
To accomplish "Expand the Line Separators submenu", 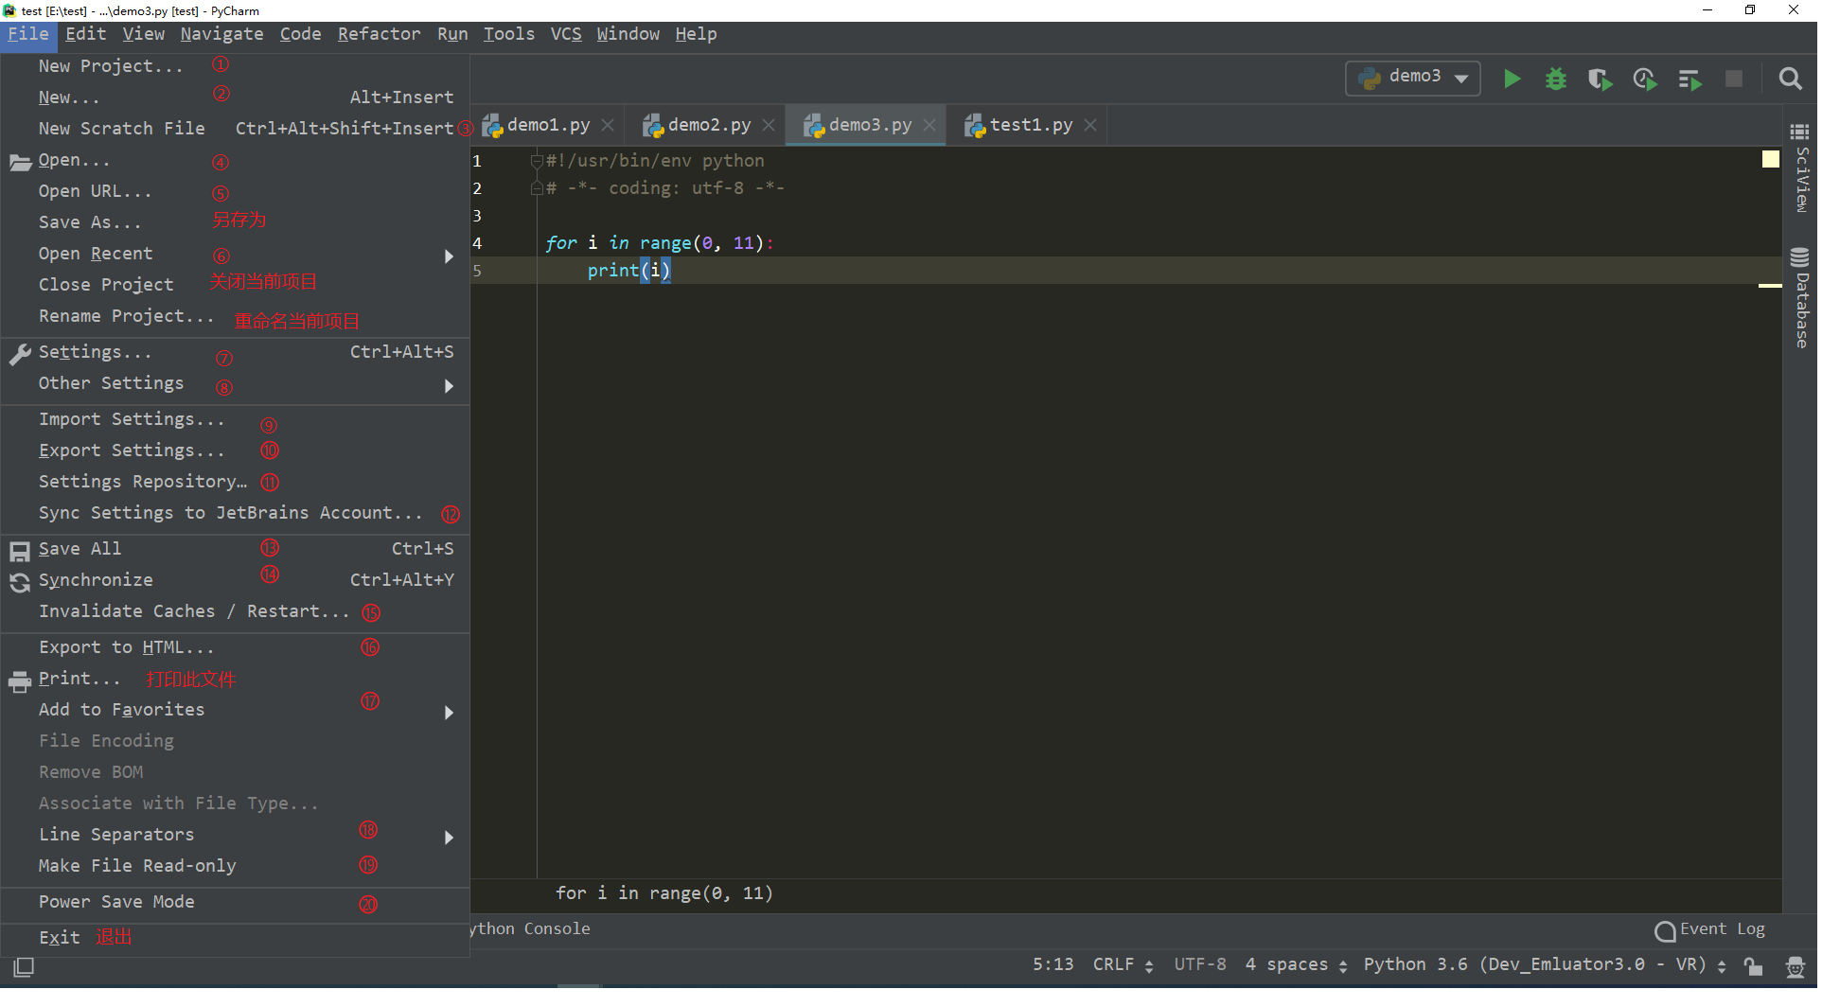I will click(115, 834).
